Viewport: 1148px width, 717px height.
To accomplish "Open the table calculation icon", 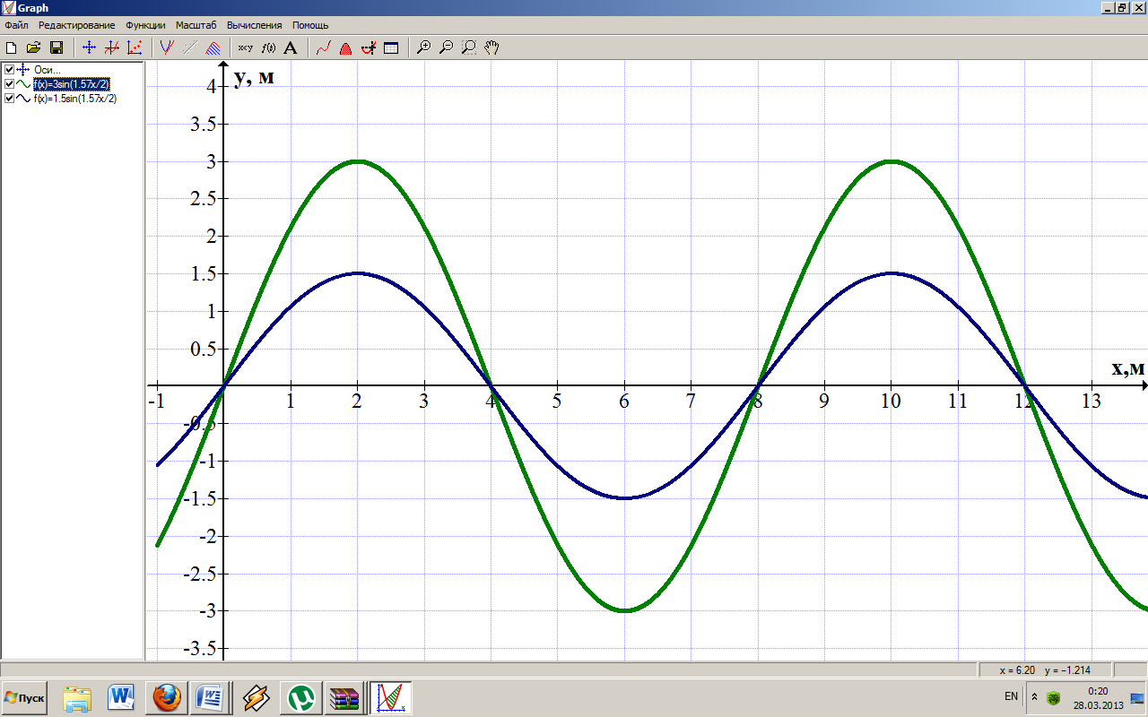I will 391,48.
